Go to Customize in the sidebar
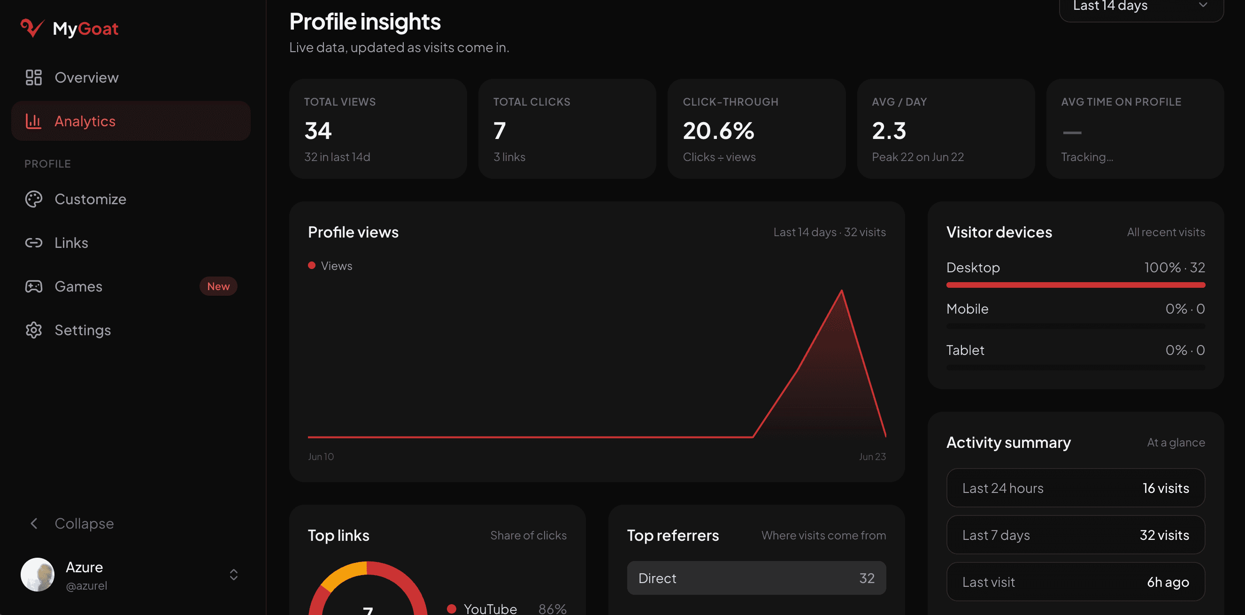The width and height of the screenshot is (1245, 615). click(x=131, y=199)
